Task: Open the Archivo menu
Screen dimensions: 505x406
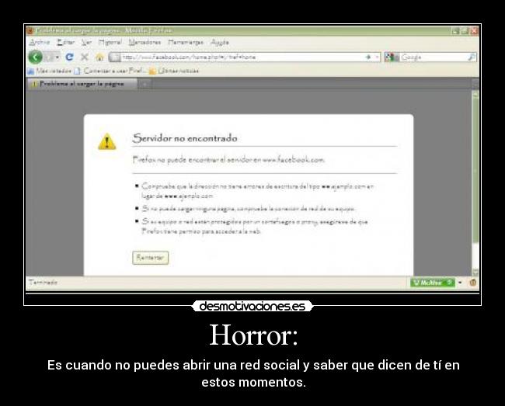Action: click(40, 42)
